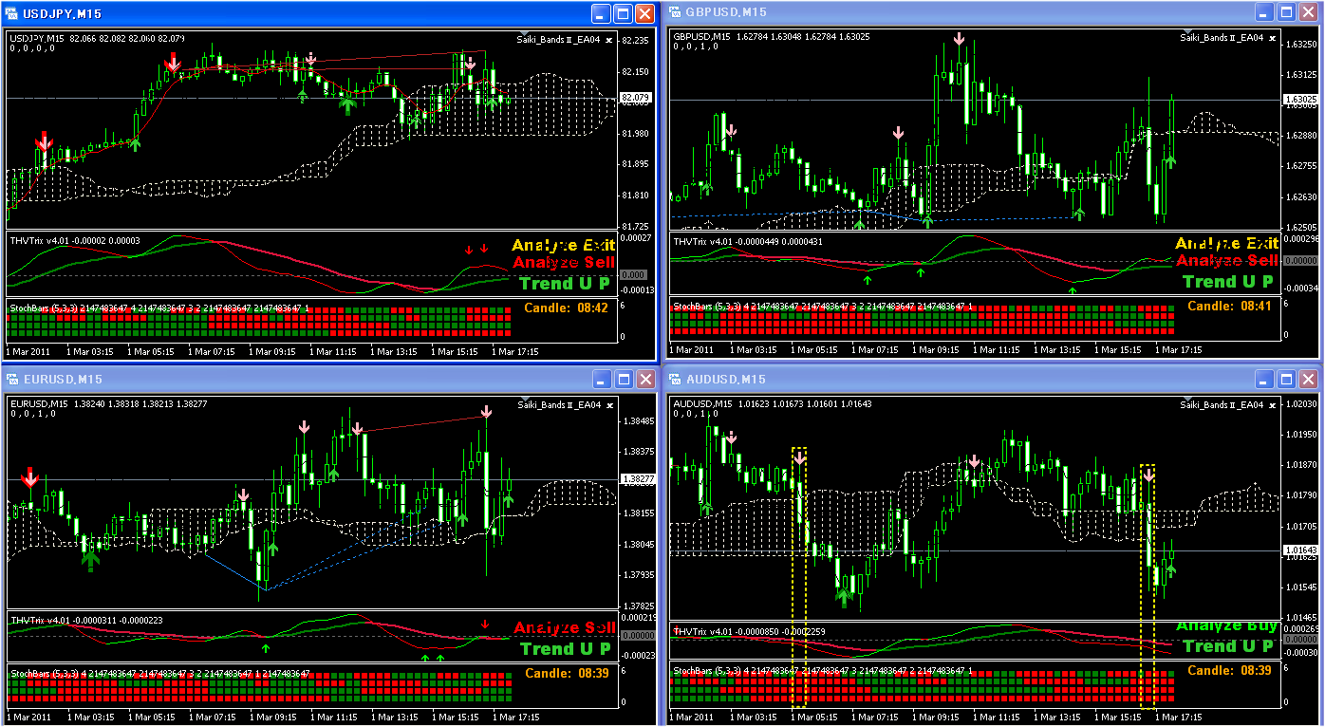This screenshot has width=1325, height=727.
Task: Click 'StochBars (5,3,3)' indicator label in USDJPY window
Action: coord(43,308)
